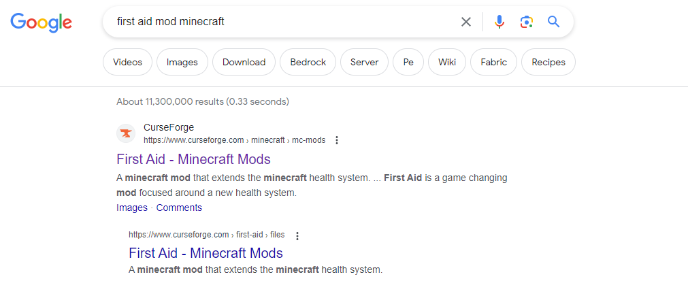Open the first First Aid - Minecraft Mods link

[x=193, y=159]
